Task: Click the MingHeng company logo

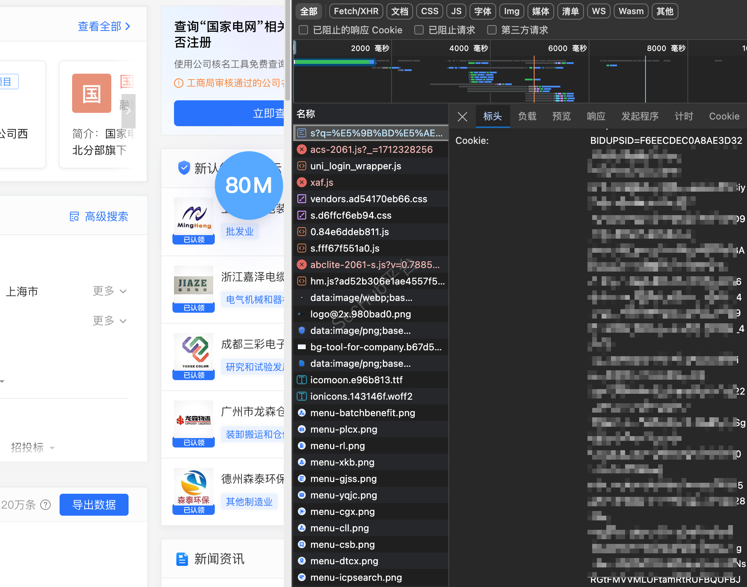Action: [194, 216]
